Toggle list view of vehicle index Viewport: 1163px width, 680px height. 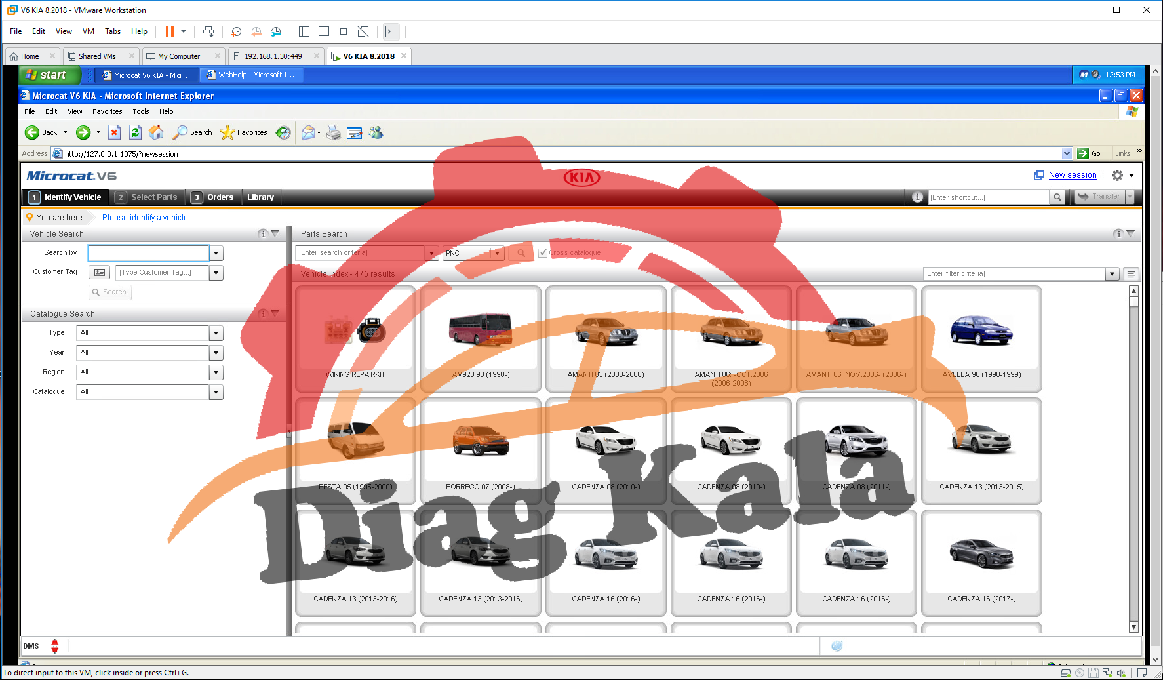(x=1132, y=274)
